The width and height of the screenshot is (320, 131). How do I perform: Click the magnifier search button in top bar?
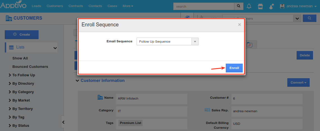(x=238, y=6)
